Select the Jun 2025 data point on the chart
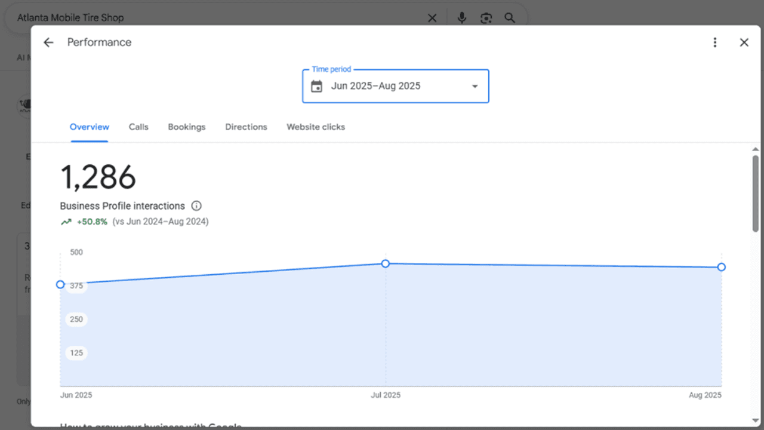This screenshot has height=430, width=764. point(60,284)
